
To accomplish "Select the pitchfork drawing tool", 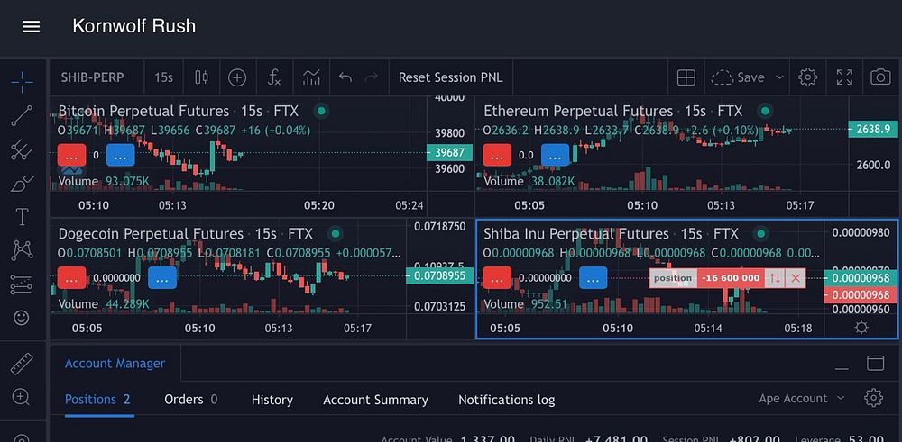I will click(22, 149).
